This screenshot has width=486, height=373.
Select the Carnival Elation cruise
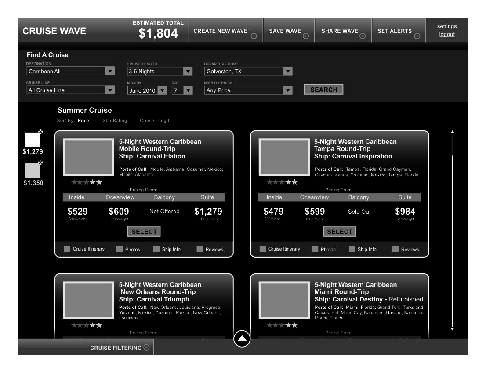pos(144,231)
